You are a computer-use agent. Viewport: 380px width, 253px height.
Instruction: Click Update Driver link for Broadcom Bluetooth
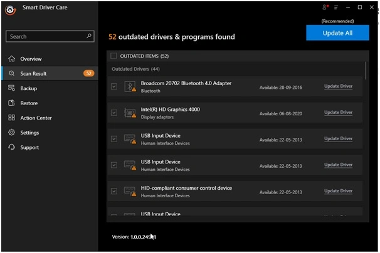(338, 86)
